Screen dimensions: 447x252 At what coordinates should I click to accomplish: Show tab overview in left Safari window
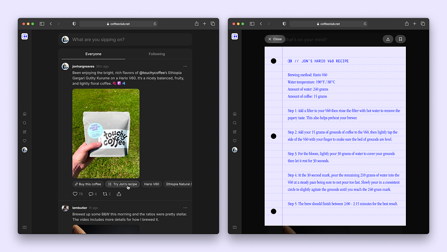point(213,24)
